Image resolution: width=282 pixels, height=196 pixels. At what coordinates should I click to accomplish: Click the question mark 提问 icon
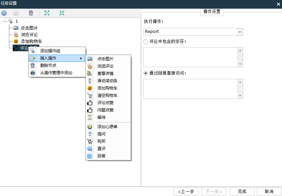point(90,134)
